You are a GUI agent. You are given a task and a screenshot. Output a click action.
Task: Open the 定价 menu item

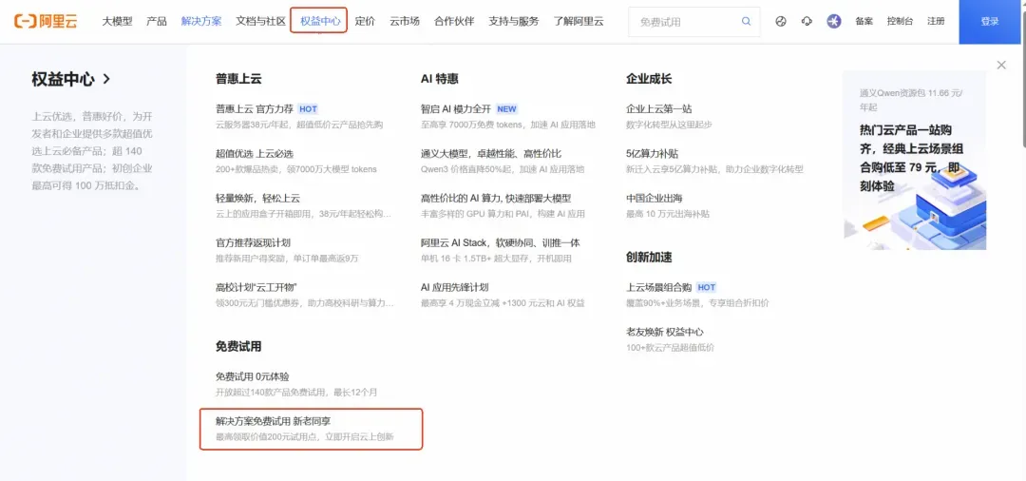point(365,21)
